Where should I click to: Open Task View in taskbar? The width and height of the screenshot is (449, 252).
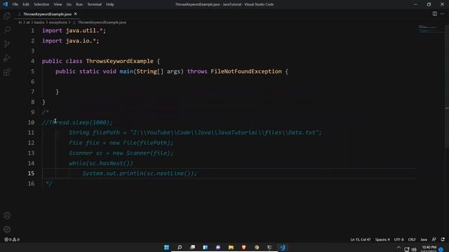tap(192, 247)
